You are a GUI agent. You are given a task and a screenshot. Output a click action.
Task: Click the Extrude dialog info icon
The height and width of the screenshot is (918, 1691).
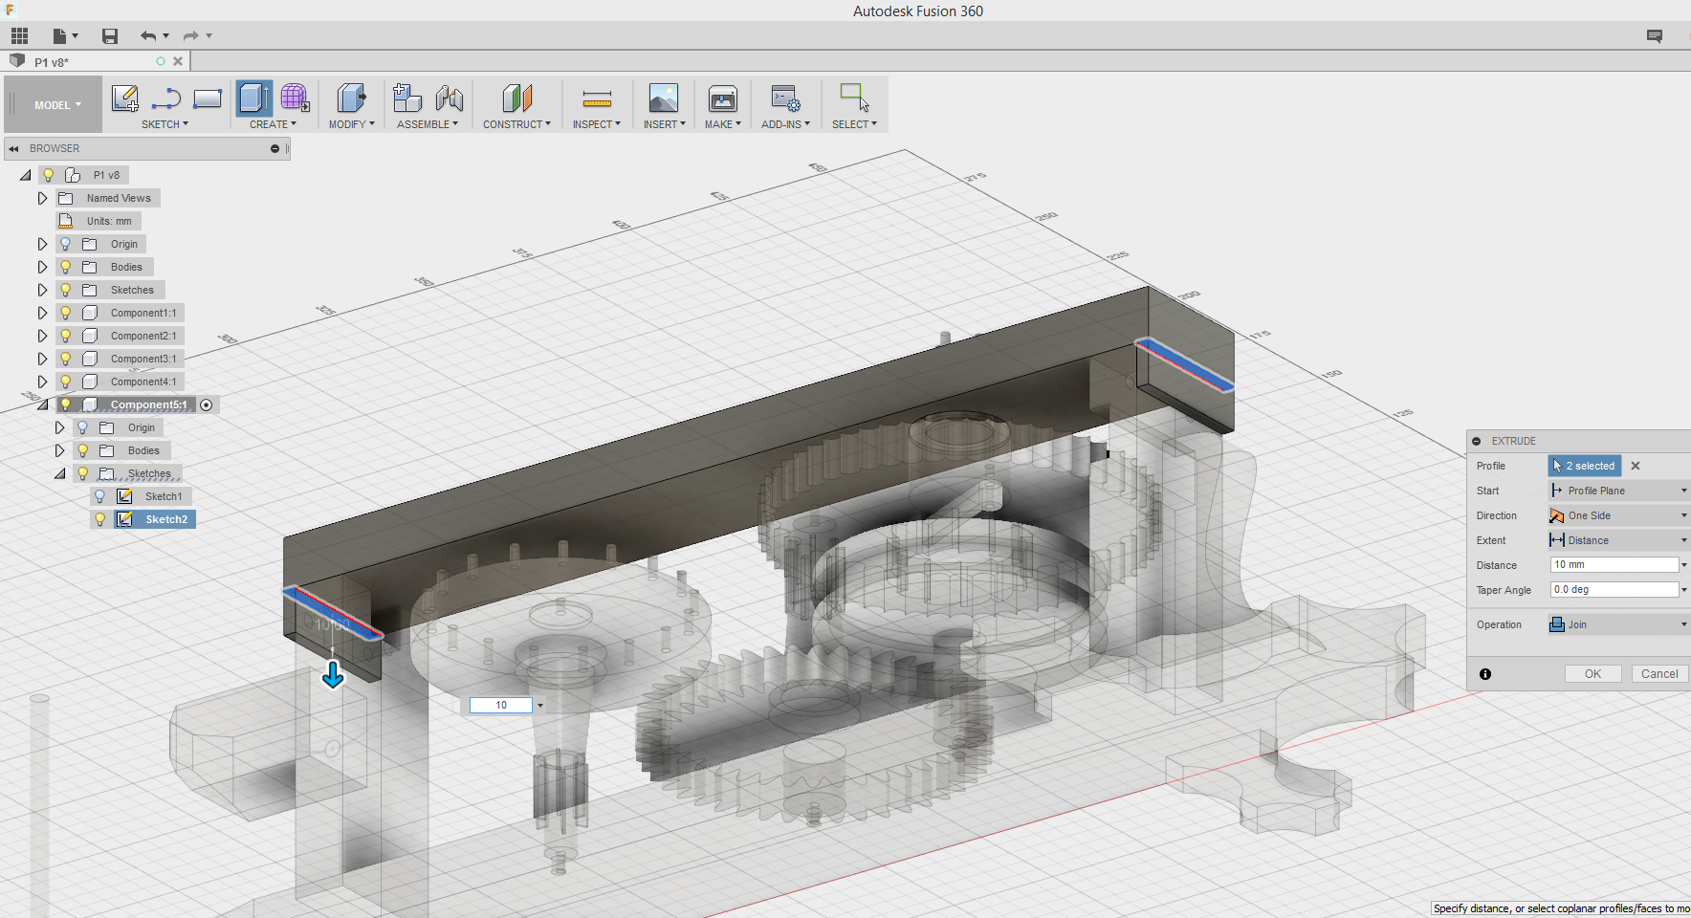pyautogui.click(x=1485, y=674)
